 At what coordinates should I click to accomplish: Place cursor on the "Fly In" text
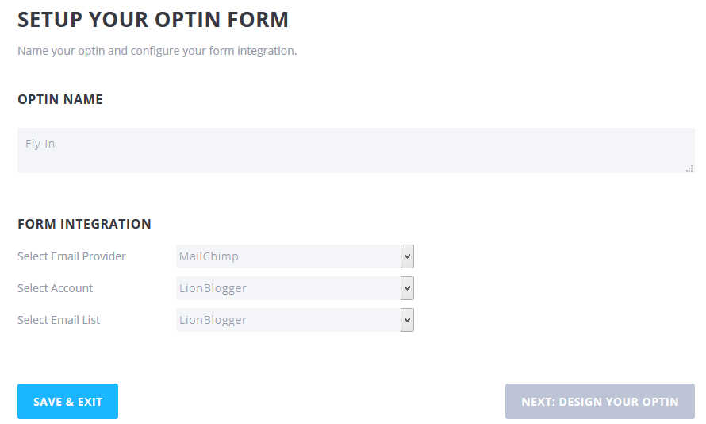tap(40, 144)
